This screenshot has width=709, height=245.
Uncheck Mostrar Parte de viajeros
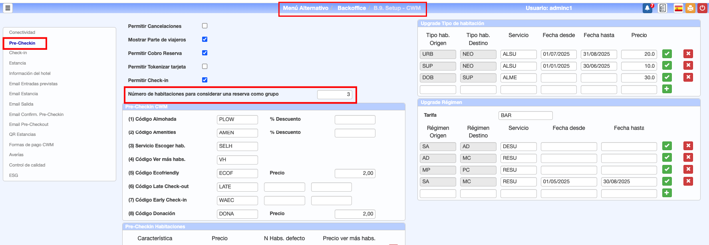click(x=205, y=39)
